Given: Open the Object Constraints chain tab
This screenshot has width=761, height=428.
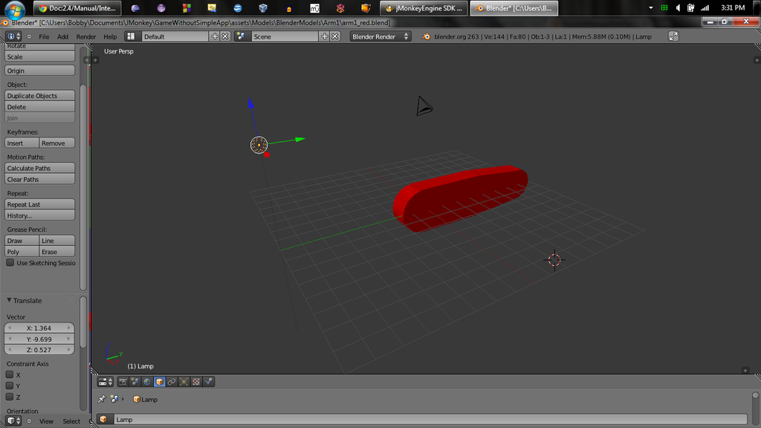Looking at the screenshot, I should tap(172, 382).
